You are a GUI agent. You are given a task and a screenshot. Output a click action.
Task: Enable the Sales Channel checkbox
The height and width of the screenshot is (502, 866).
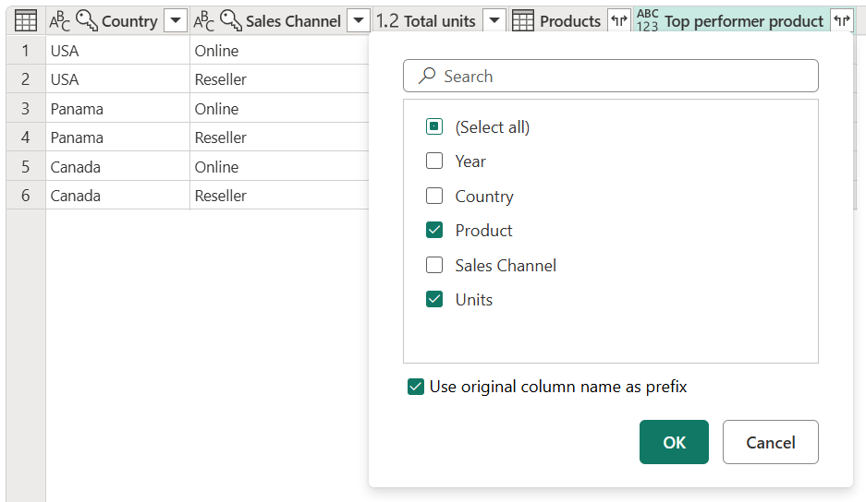(x=434, y=266)
